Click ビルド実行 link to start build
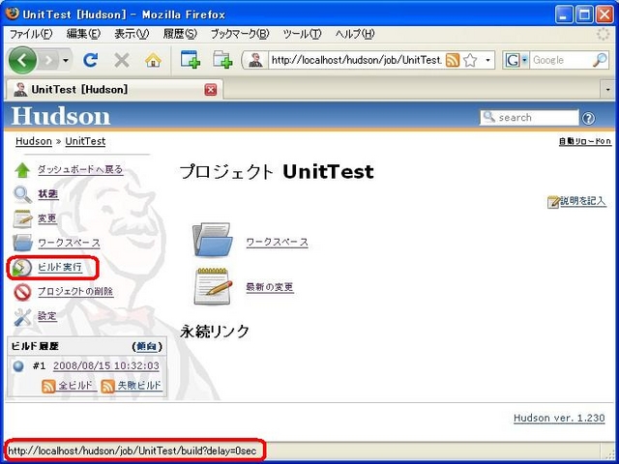This screenshot has width=619, height=464. click(60, 267)
